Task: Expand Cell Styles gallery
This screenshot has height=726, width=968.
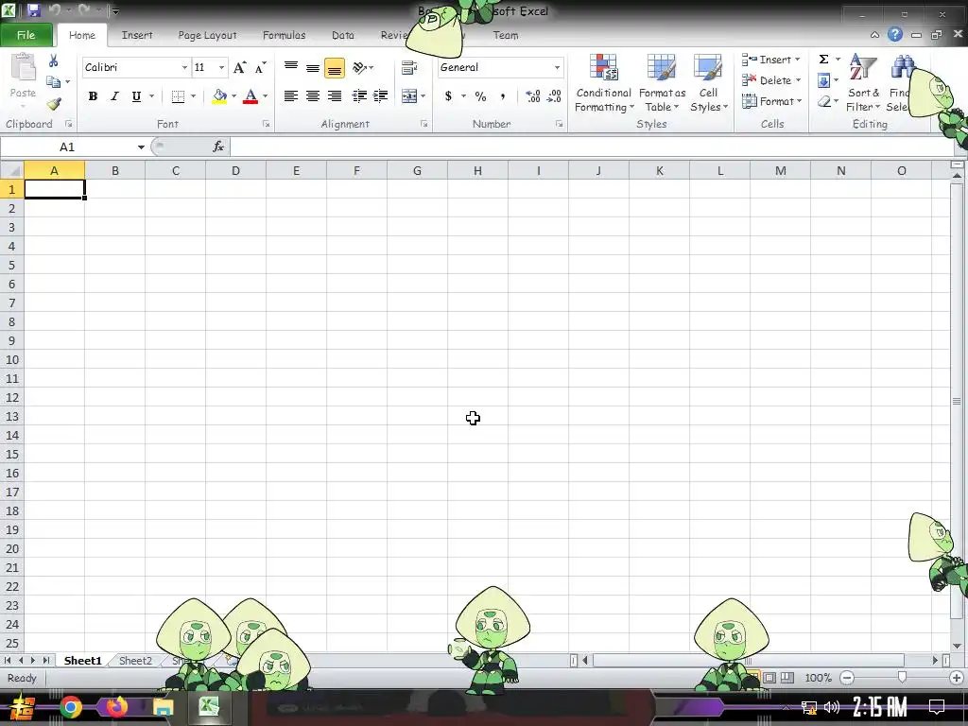Action: point(708,83)
